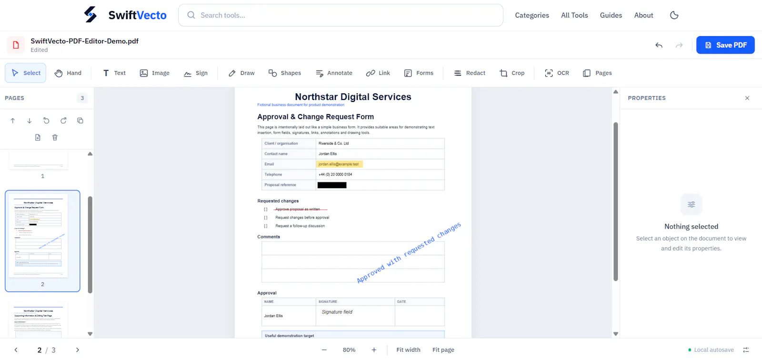The height and width of the screenshot is (359, 762).
Task: Delete the selected page
Action: [55, 138]
